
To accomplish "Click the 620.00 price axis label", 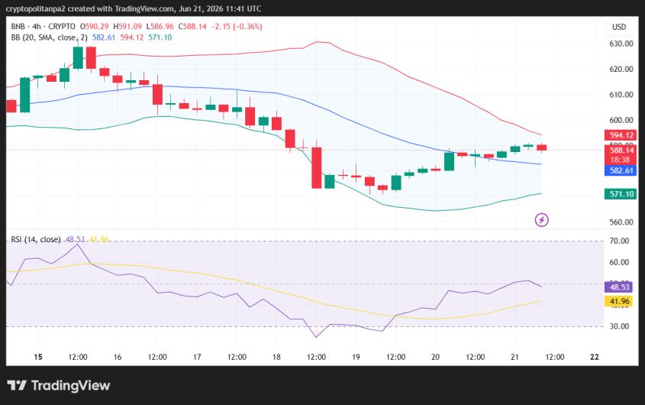I will 621,70.
